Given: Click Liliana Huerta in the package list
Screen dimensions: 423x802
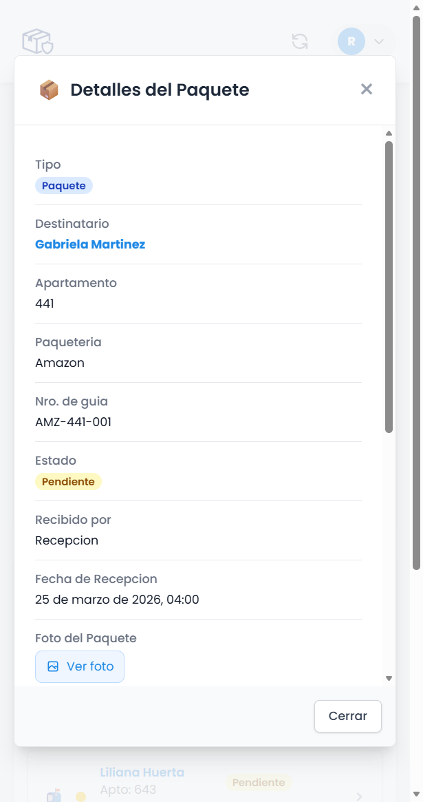Looking at the screenshot, I should (x=142, y=772).
